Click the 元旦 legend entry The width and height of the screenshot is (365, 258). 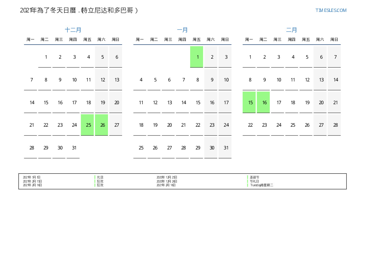pos(100,177)
